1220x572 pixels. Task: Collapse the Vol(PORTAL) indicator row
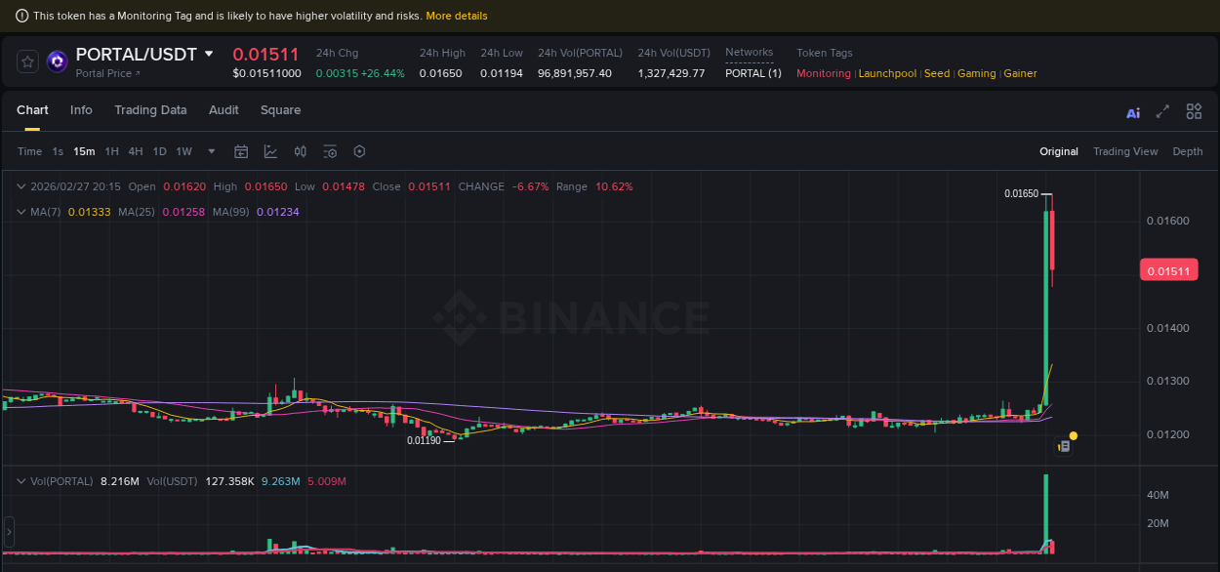(21, 480)
